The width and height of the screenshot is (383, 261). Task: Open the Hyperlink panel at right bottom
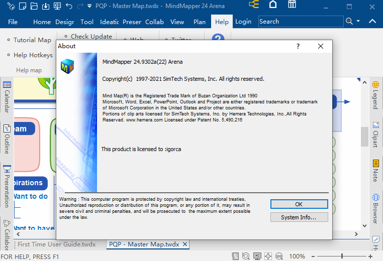point(375,243)
